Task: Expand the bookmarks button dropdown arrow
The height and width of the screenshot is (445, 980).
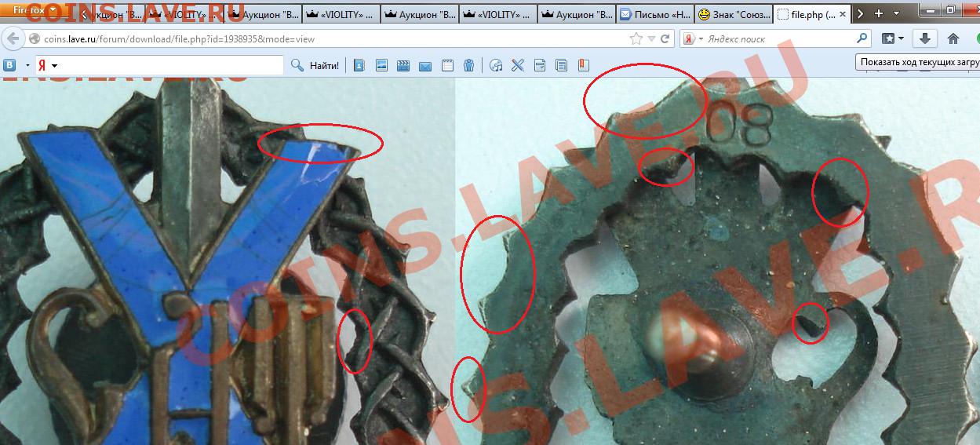Action: click(x=901, y=38)
